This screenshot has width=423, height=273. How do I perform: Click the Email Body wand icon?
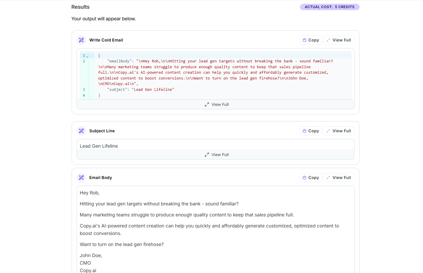tap(81, 178)
